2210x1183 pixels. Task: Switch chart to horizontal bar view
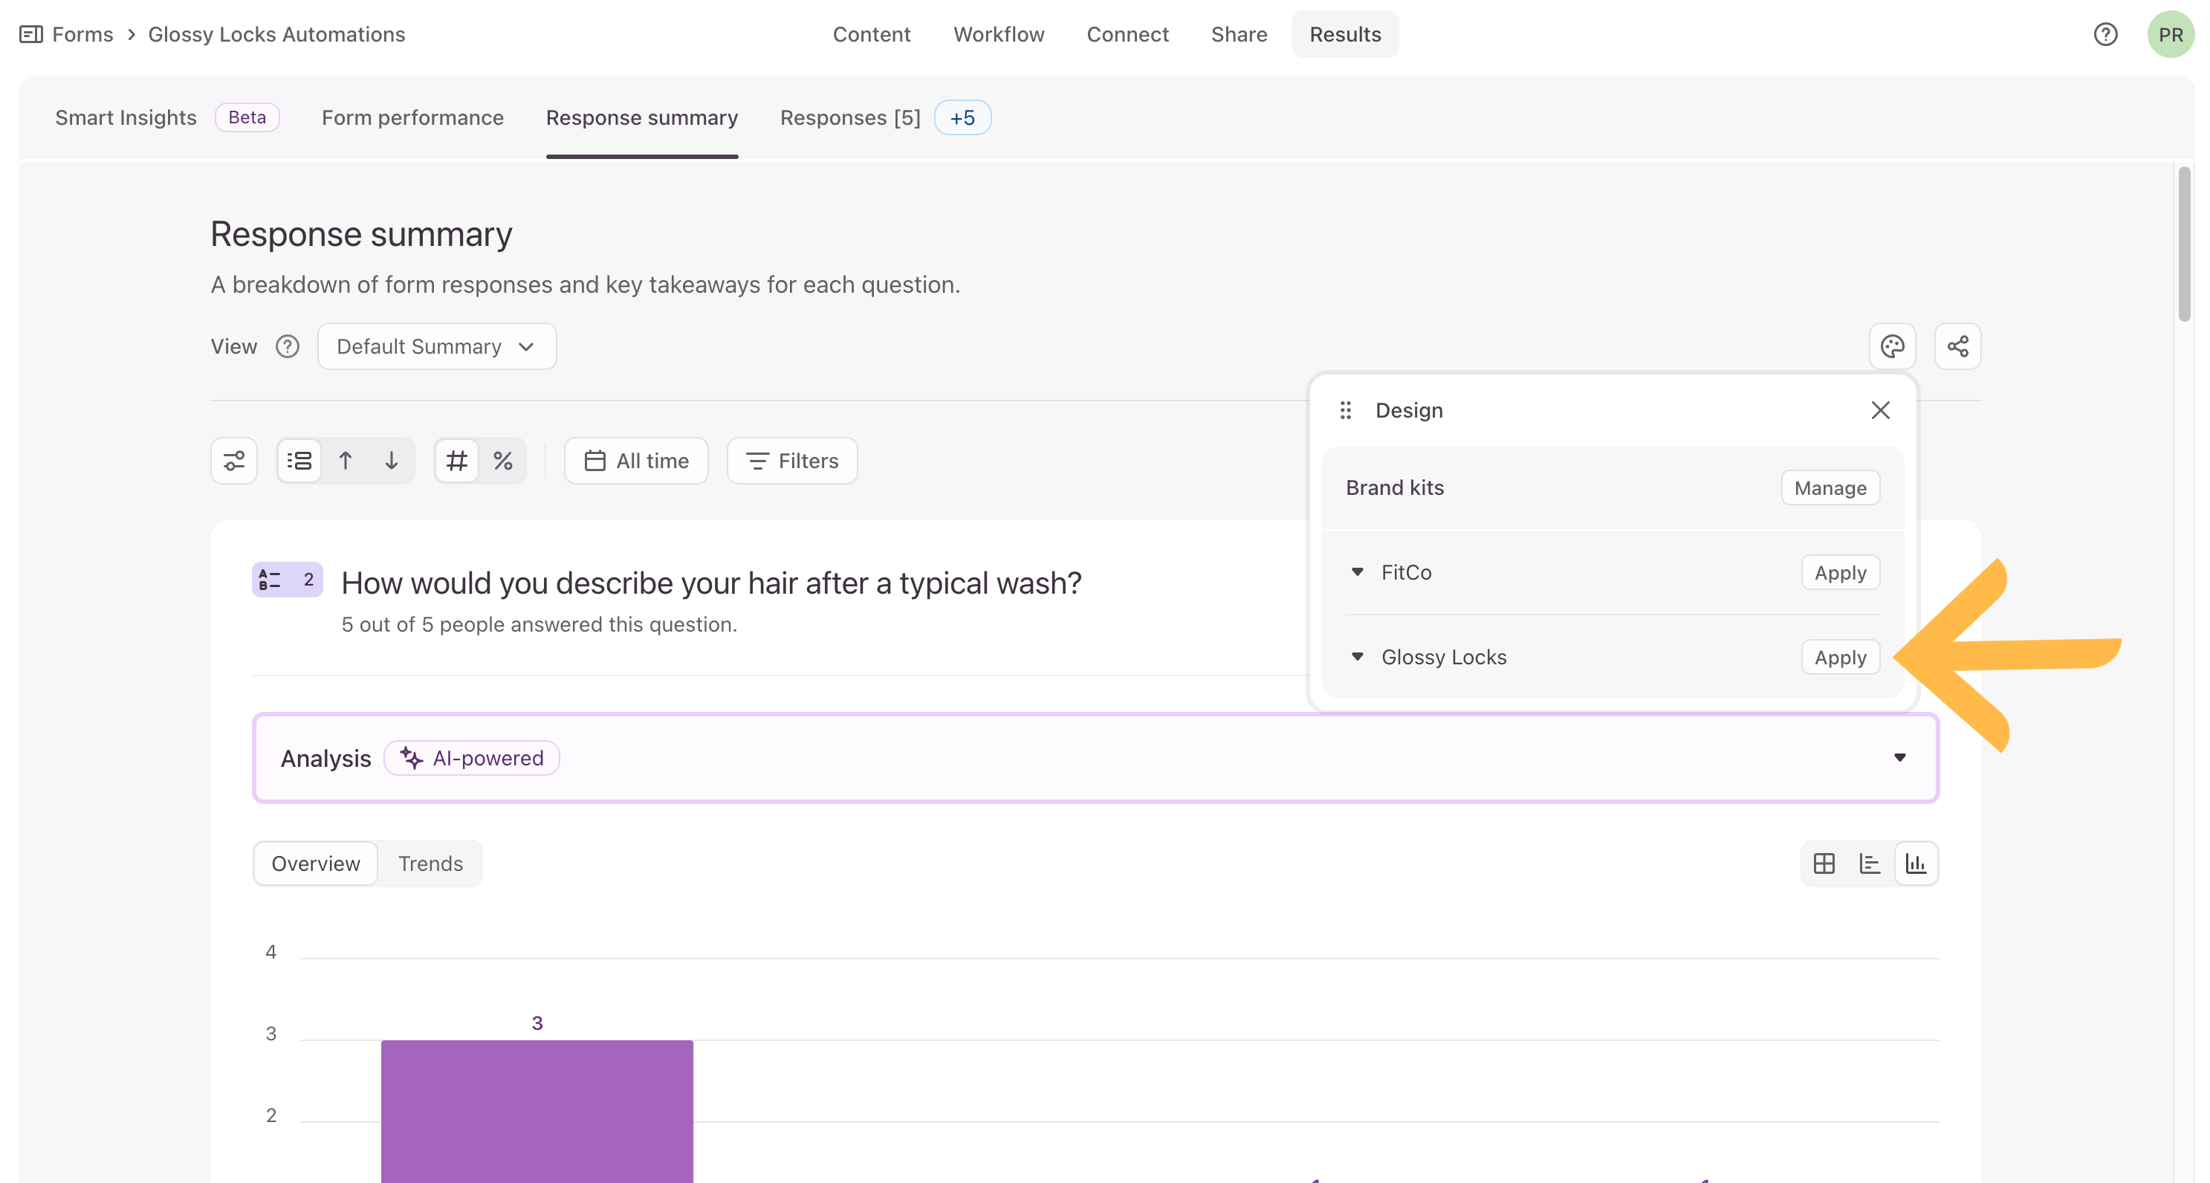tap(1870, 863)
